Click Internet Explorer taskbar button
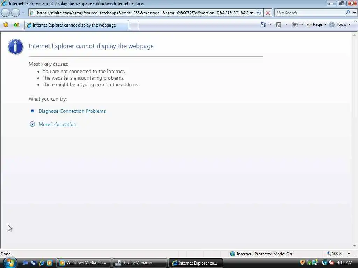 195,263
